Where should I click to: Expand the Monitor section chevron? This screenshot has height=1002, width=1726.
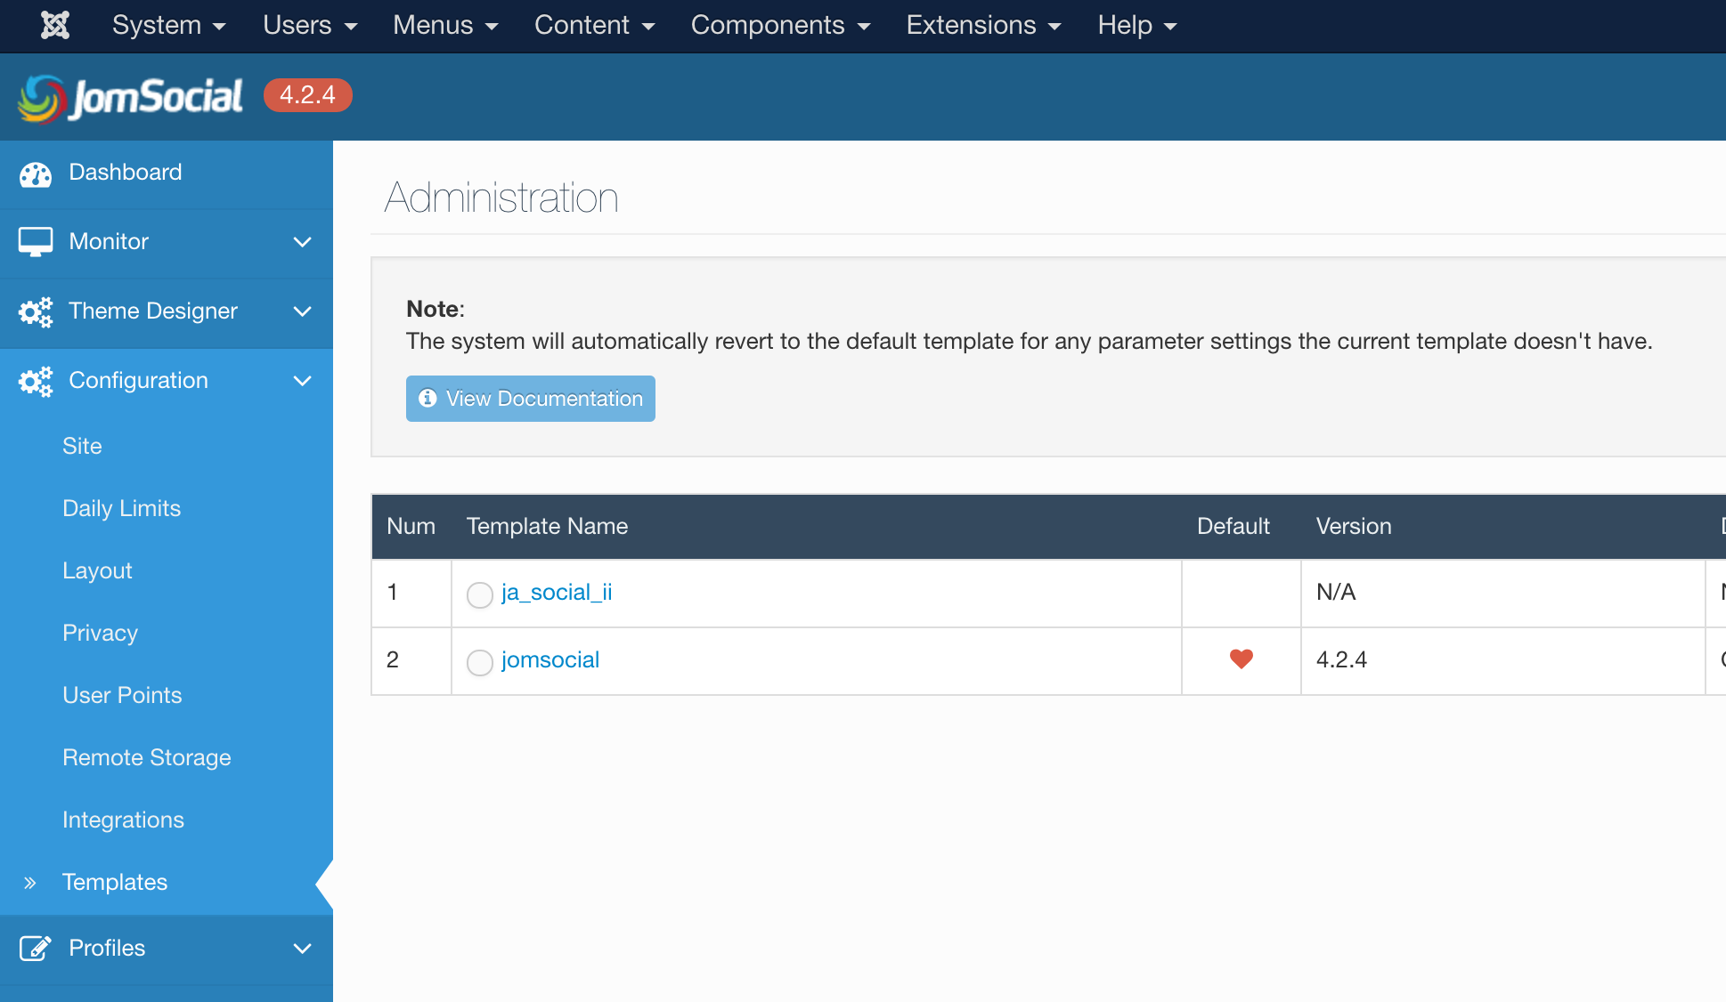303,242
